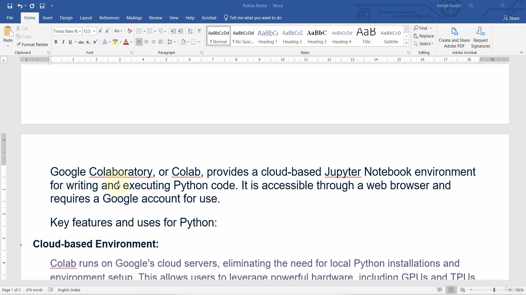Sort the selected paragraphs
The height and width of the screenshot is (295, 526).
pos(190,31)
